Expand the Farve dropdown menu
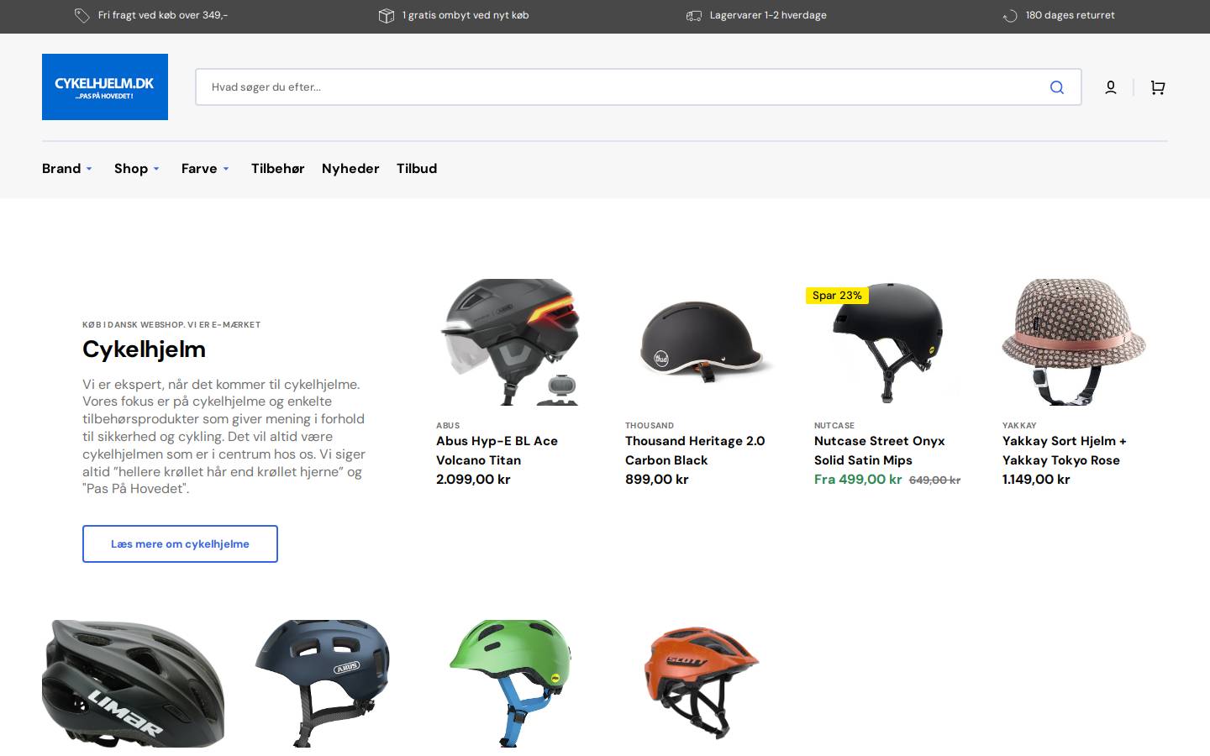This screenshot has width=1210, height=756. tap(205, 169)
